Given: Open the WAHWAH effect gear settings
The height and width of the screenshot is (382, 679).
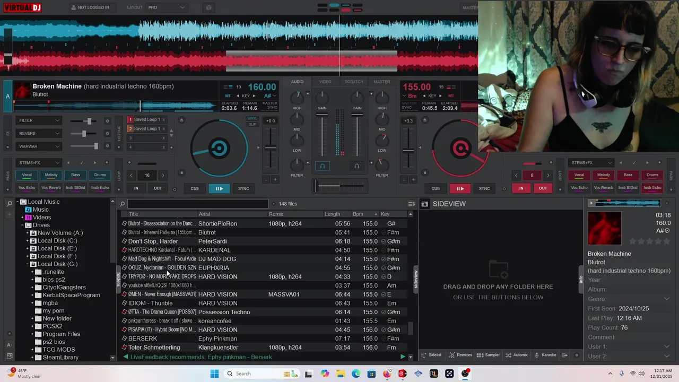Looking at the screenshot, I should [108, 146].
